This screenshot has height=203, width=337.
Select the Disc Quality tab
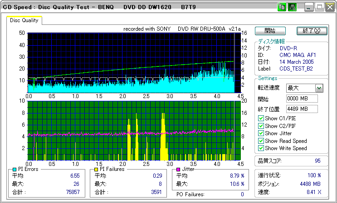pyautogui.click(x=24, y=20)
